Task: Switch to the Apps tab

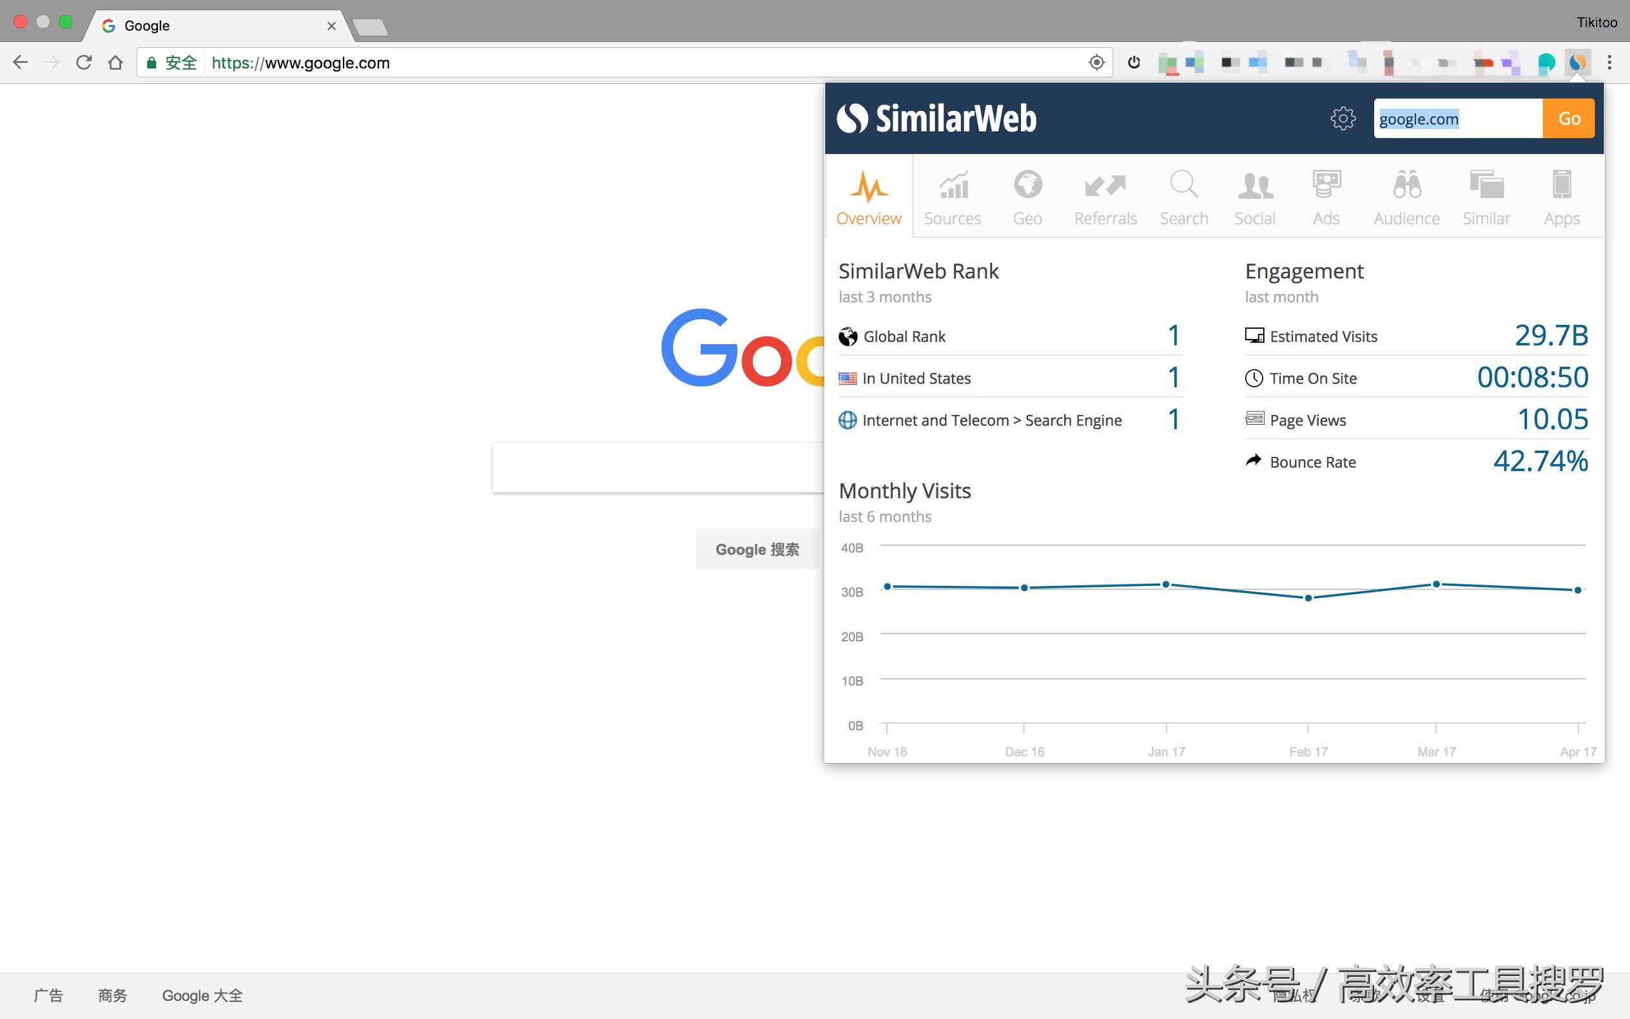Action: pos(1561,197)
